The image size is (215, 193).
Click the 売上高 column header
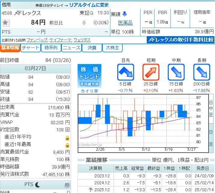121,168
